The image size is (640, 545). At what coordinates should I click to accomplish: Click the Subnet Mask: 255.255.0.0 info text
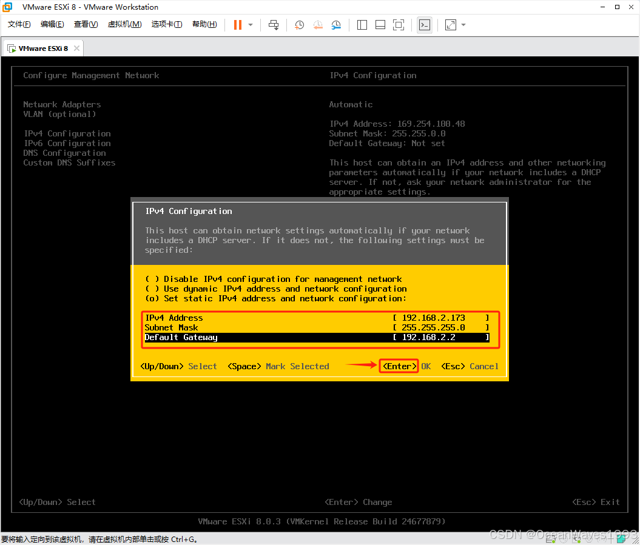tap(388, 134)
